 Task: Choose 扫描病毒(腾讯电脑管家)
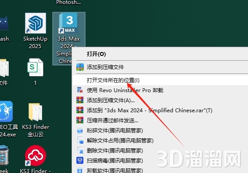(x=160, y=161)
